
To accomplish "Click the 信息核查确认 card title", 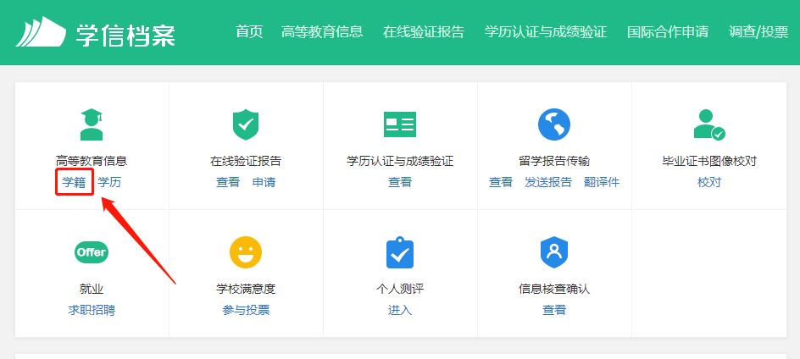I will click(554, 289).
